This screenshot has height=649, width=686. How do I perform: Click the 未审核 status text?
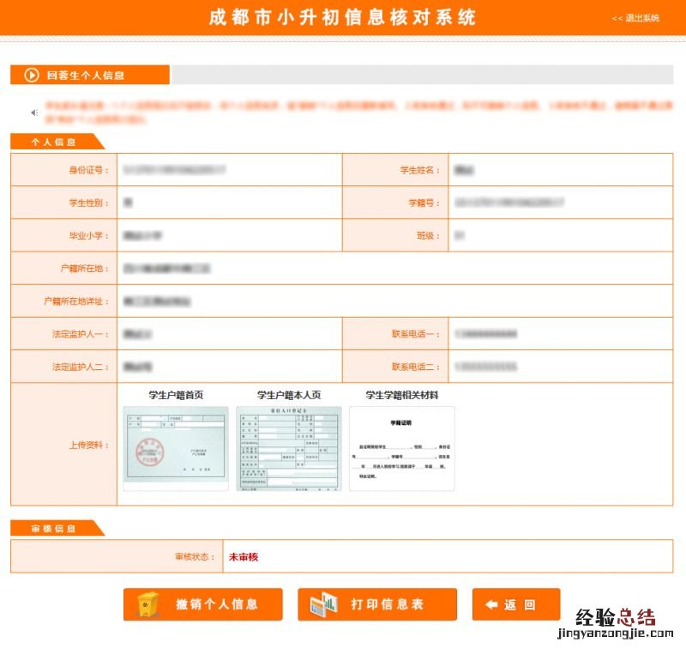tap(244, 557)
